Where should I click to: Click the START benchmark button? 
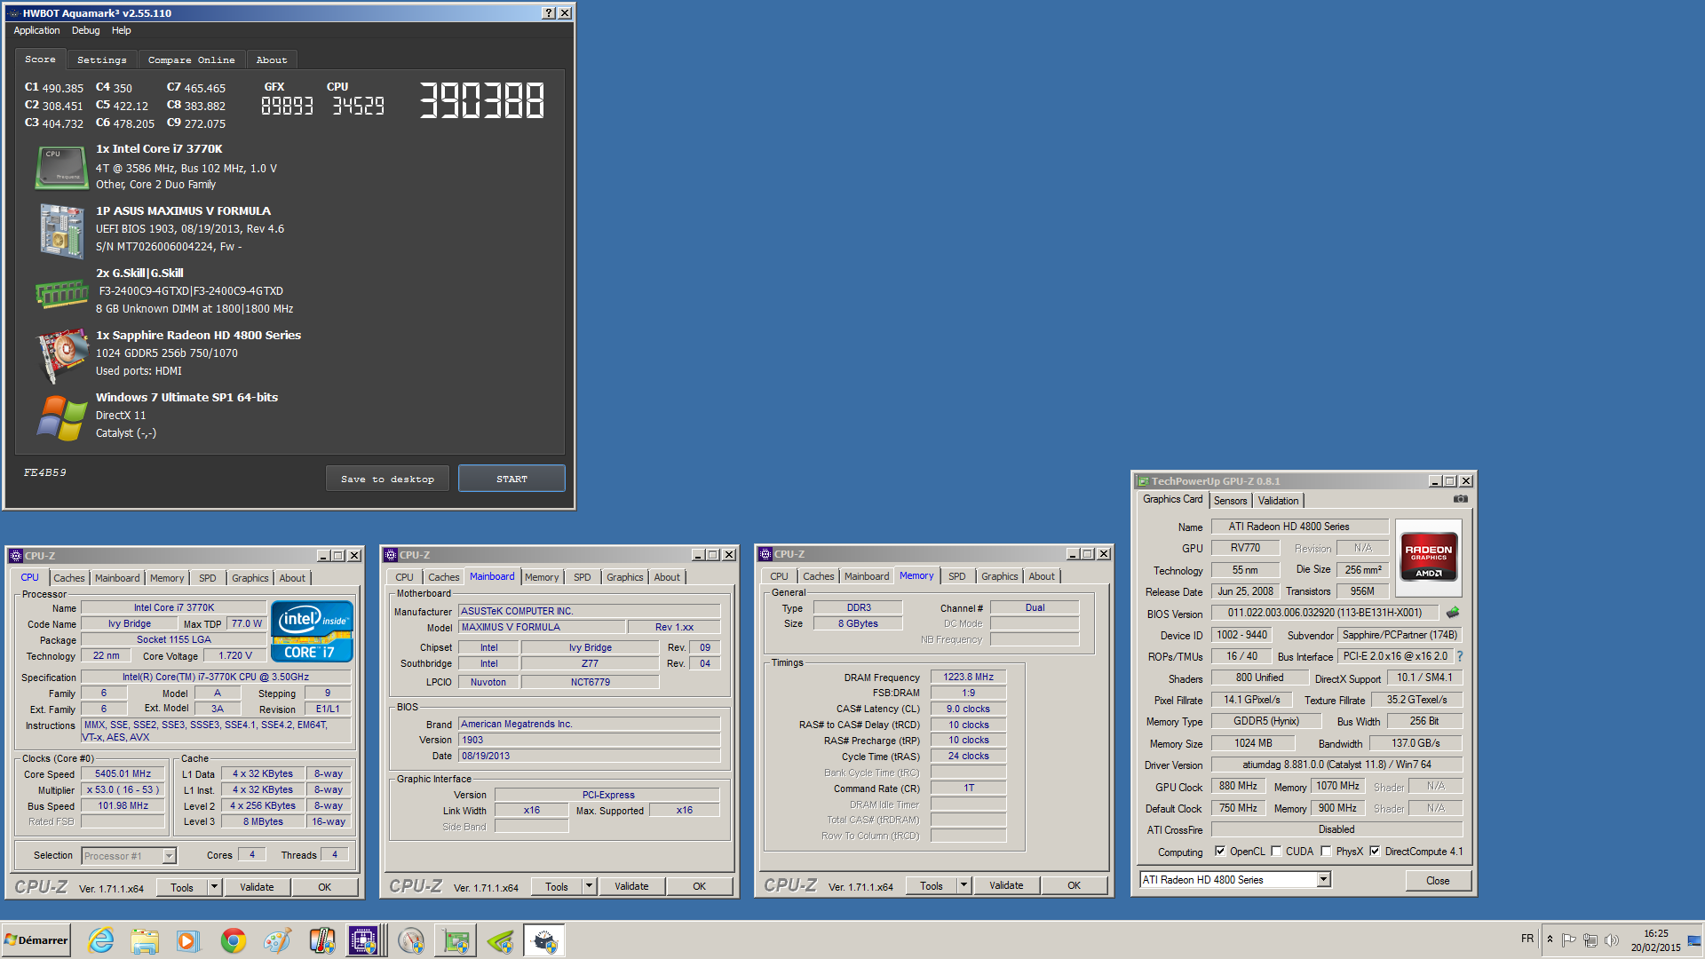(511, 479)
